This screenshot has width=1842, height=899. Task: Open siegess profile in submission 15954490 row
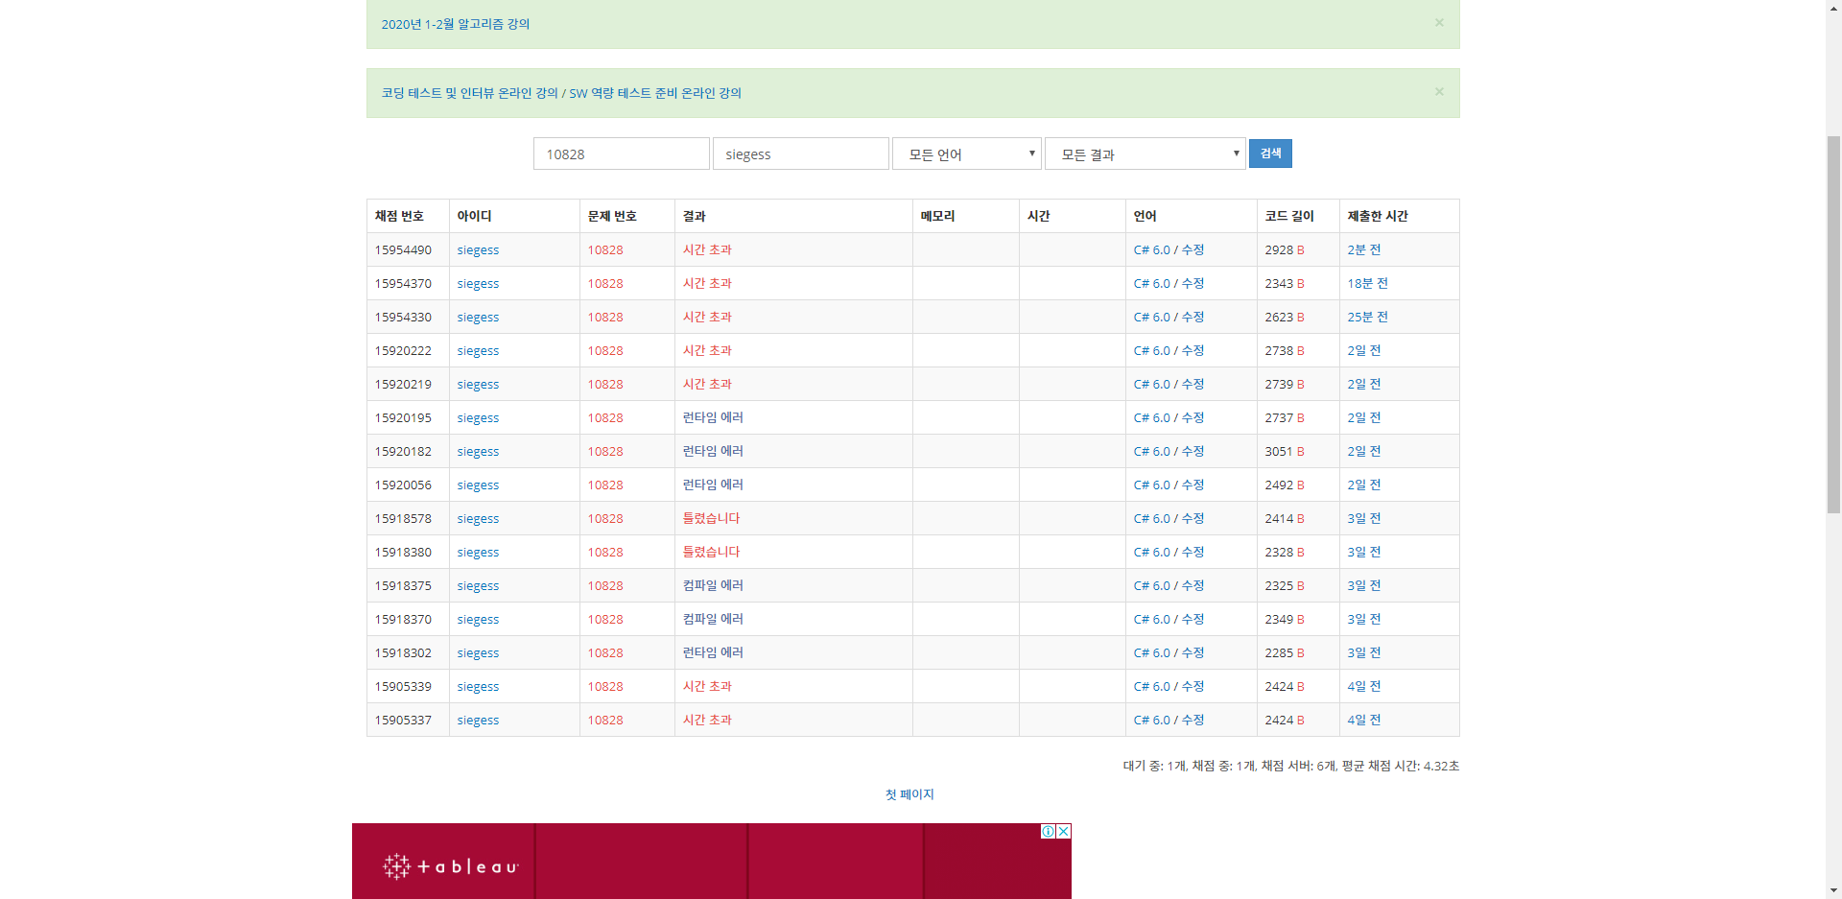point(478,249)
